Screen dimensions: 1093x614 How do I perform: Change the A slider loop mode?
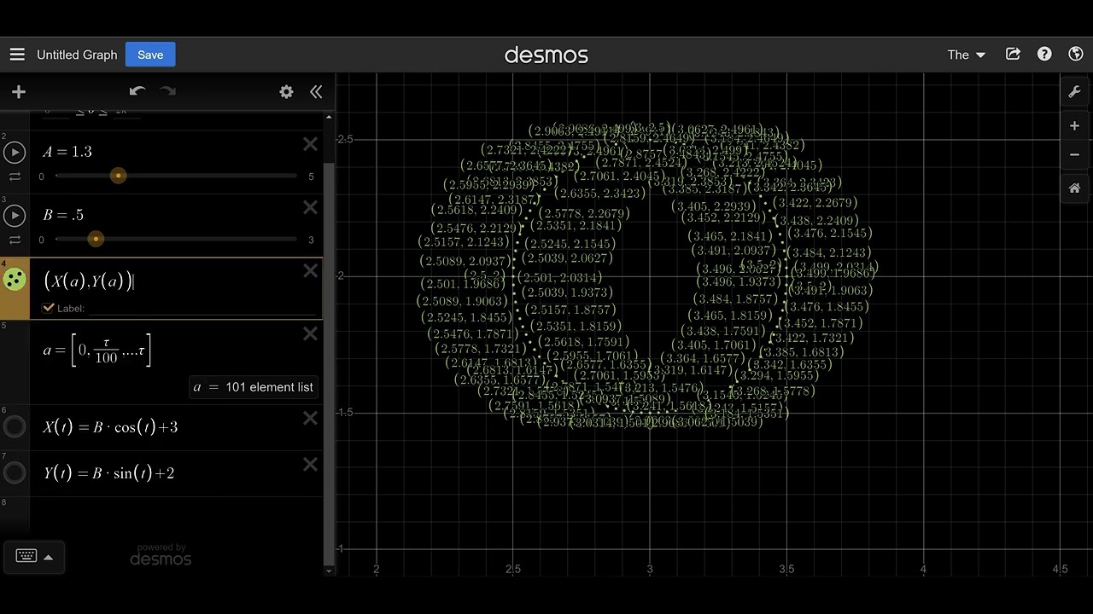15,177
